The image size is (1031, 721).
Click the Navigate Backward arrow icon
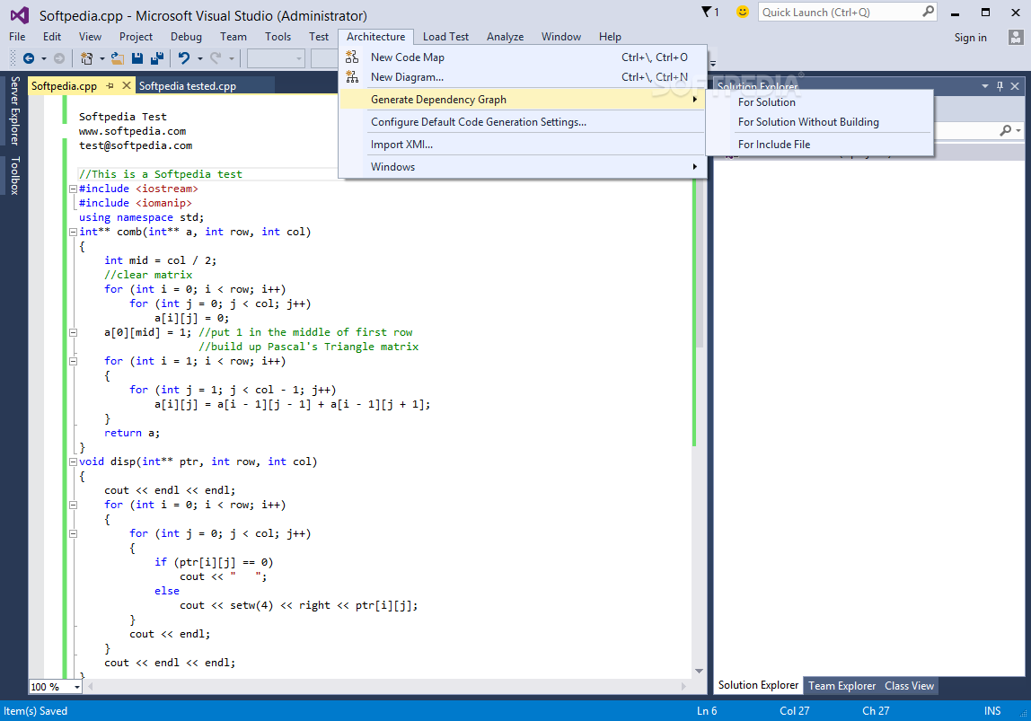(28, 58)
